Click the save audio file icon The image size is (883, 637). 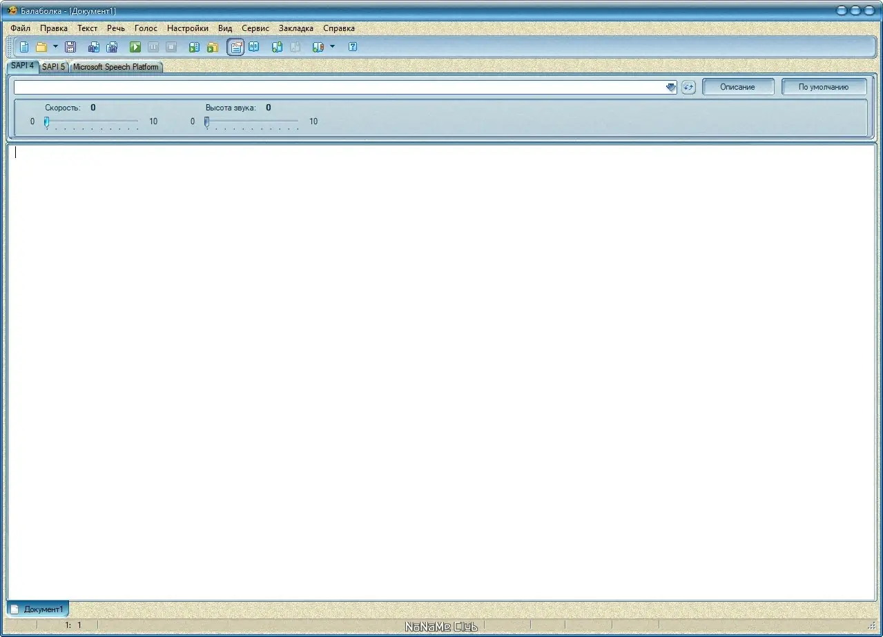coord(94,47)
